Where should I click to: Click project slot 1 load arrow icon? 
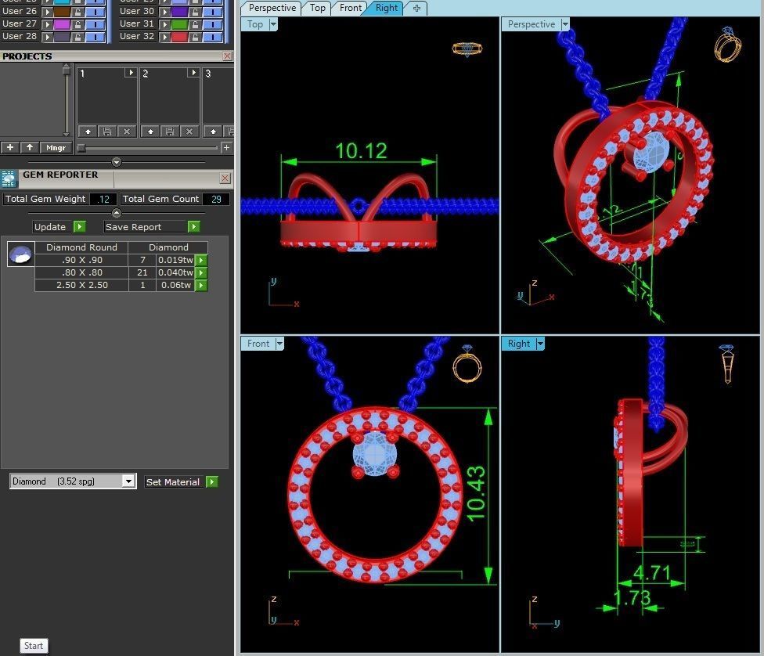tap(88, 131)
